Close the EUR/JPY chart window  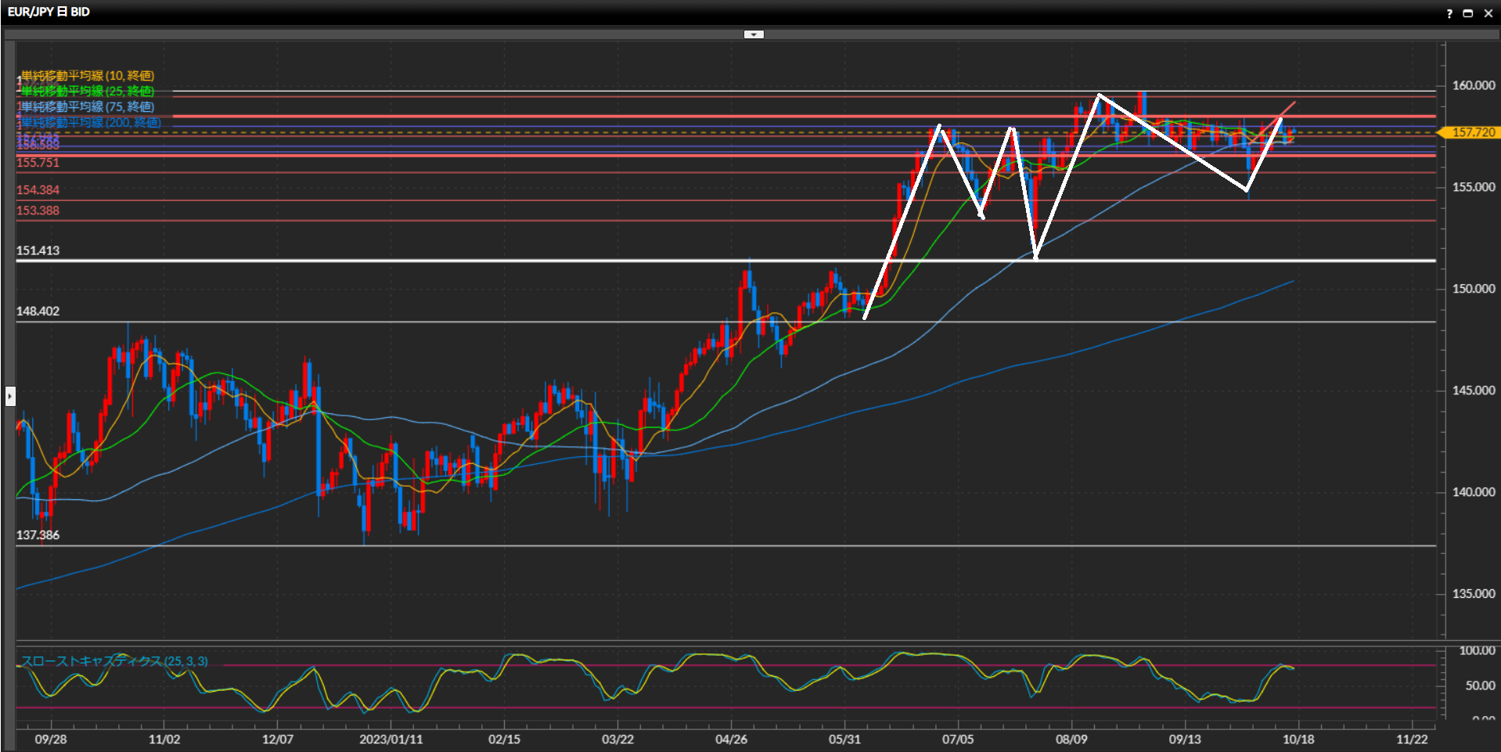point(1488,13)
